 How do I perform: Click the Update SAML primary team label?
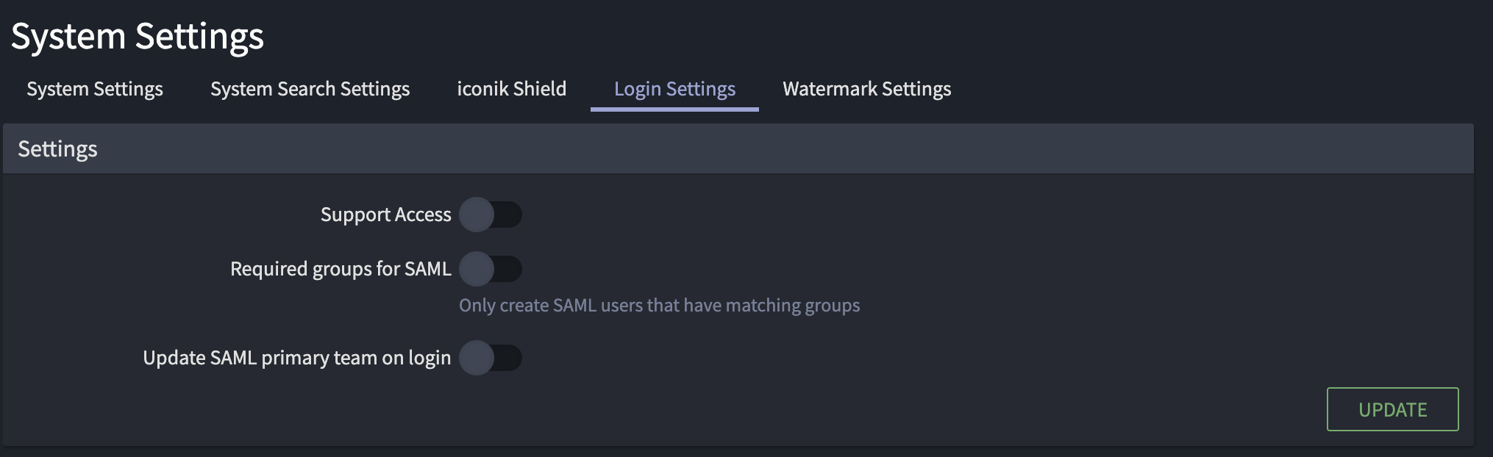[x=297, y=359]
